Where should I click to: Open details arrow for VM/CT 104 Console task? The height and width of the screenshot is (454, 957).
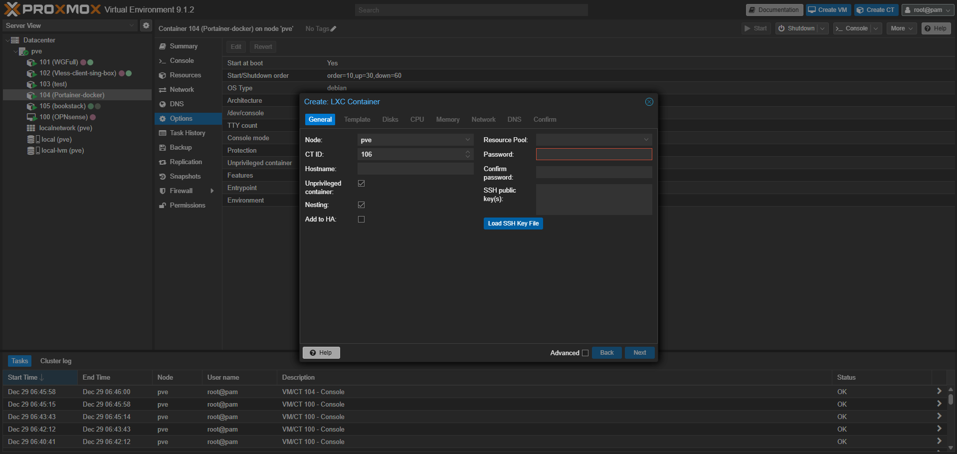[x=939, y=391]
